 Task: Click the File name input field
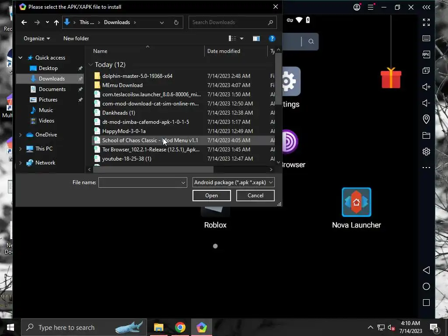coord(140,182)
